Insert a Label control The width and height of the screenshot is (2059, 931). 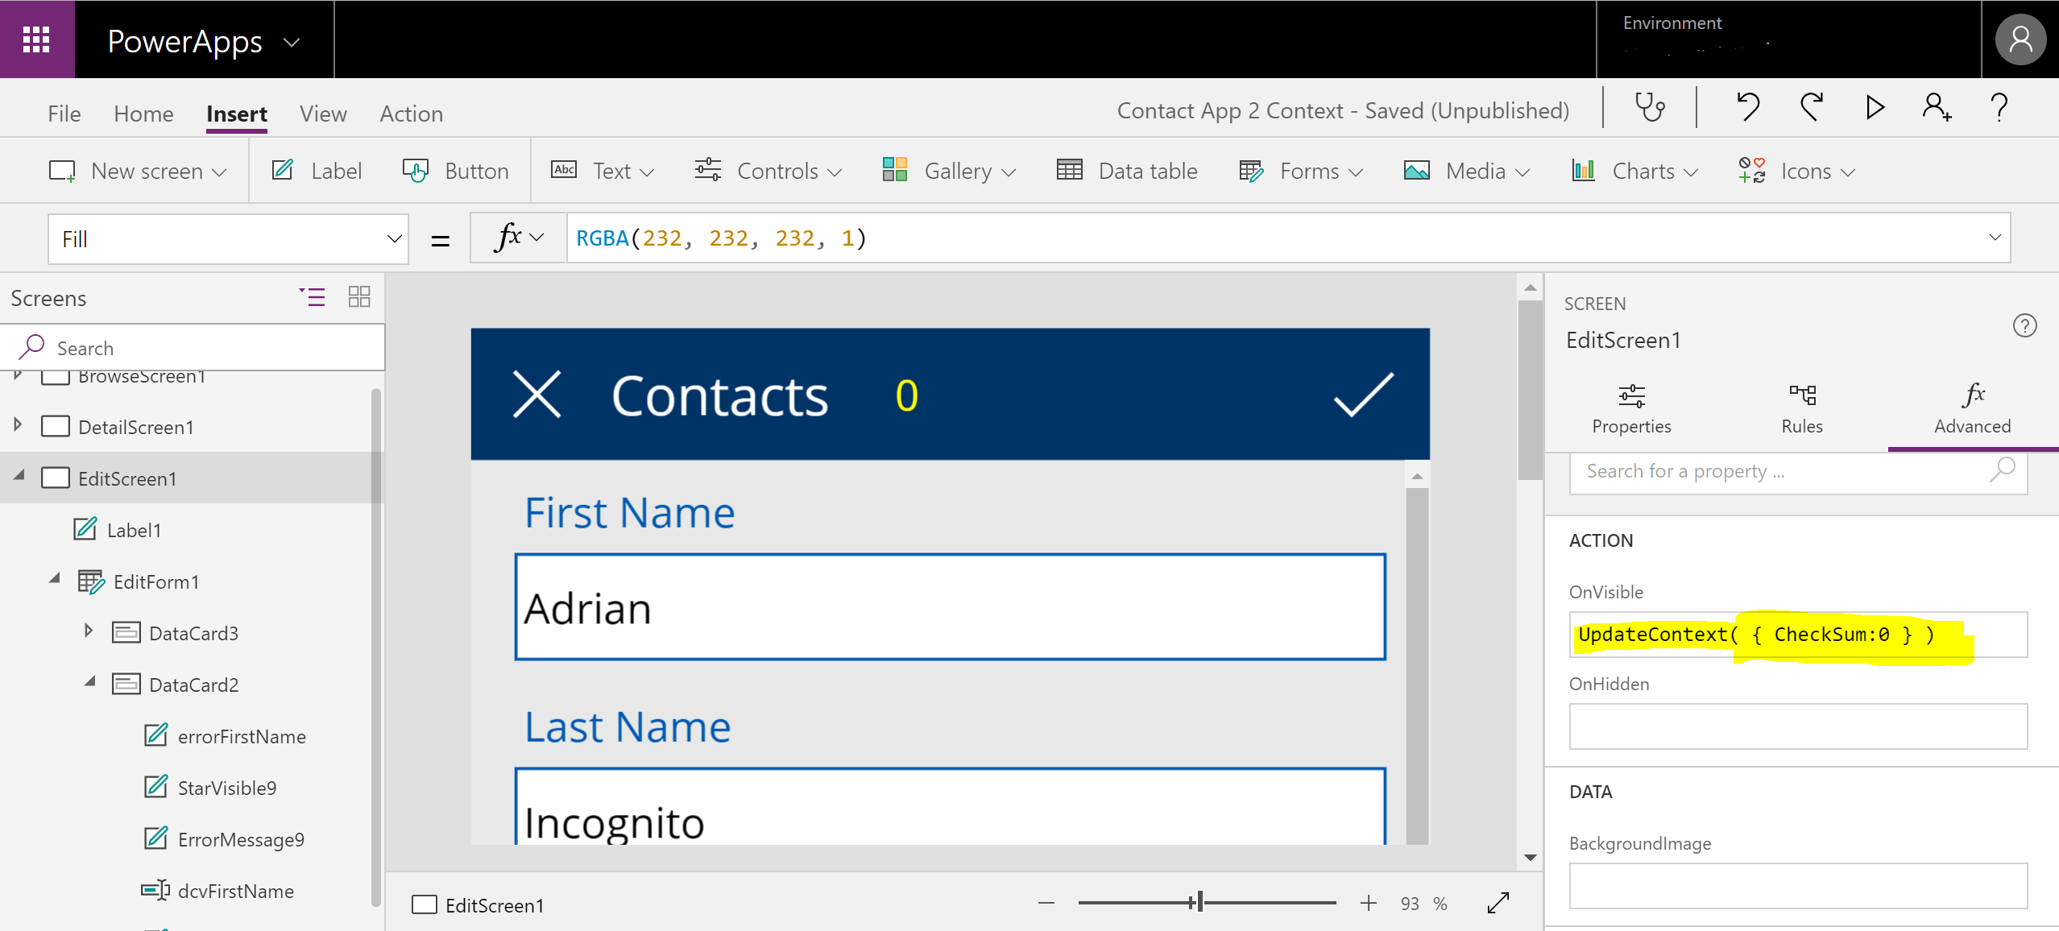(x=317, y=172)
